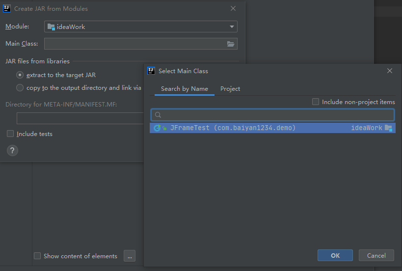The image size is (402, 271).
Task: Open the Search by Name tab
Action: (x=185, y=89)
